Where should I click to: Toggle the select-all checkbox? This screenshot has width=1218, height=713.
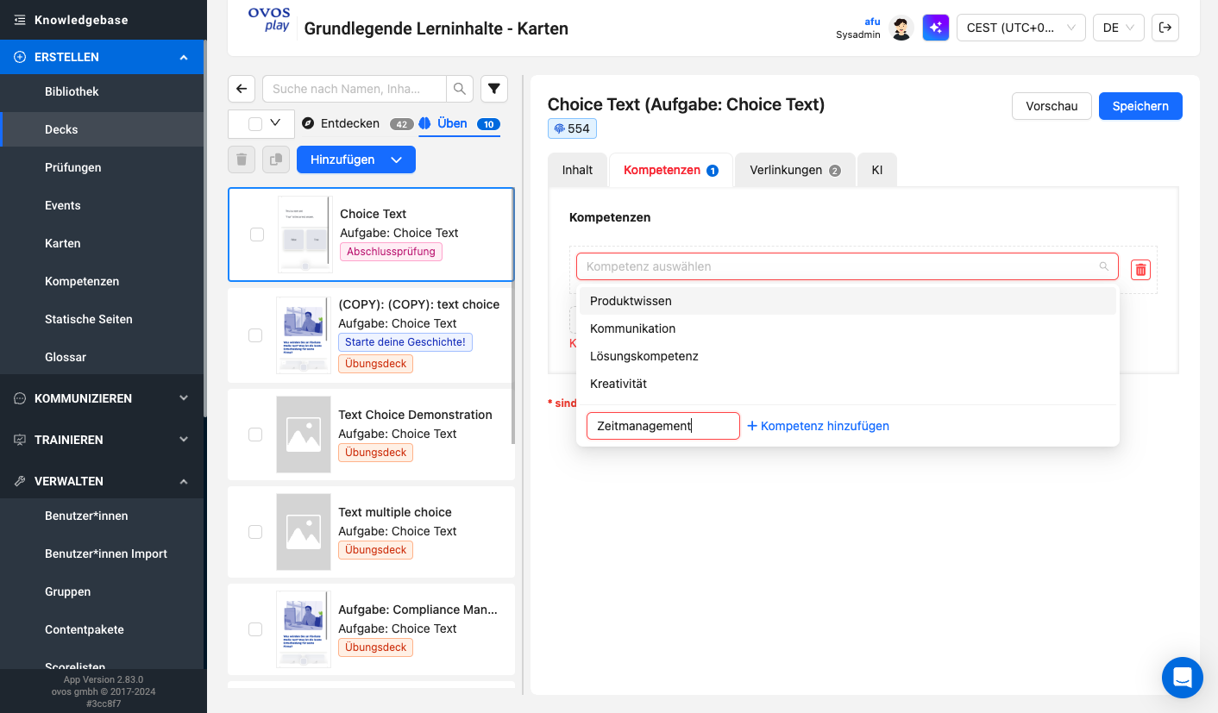coord(255,124)
